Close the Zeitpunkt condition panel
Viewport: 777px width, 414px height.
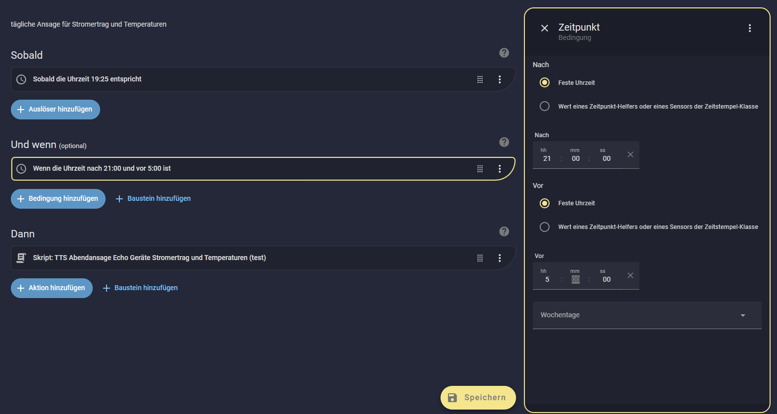545,28
